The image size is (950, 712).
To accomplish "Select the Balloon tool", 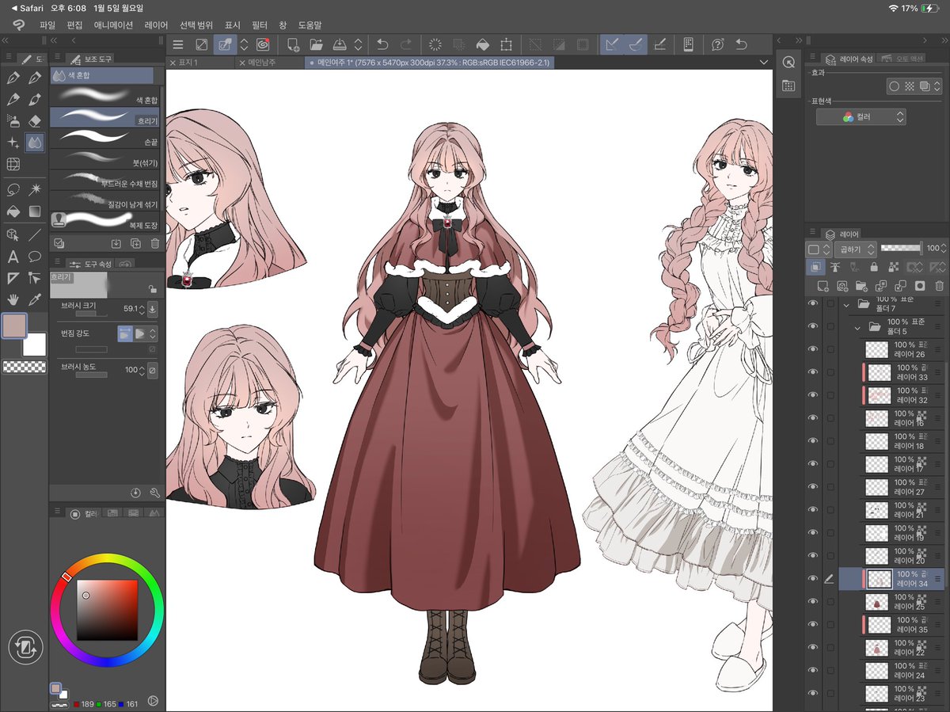I will pyautogui.click(x=35, y=257).
